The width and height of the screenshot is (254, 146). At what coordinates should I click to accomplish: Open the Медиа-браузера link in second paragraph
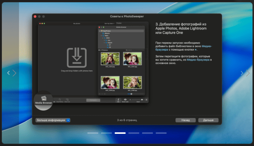click(198, 60)
